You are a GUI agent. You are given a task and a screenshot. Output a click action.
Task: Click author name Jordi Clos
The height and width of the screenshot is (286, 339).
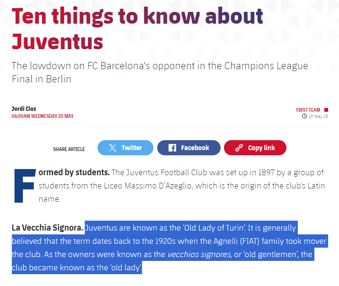[25, 108]
